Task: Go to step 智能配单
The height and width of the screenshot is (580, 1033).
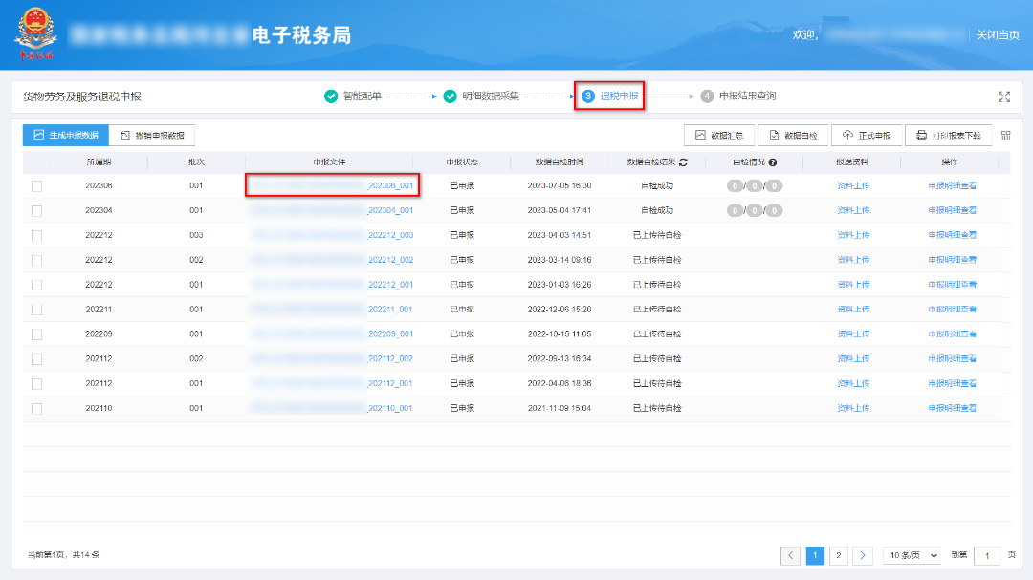Action: [353, 97]
